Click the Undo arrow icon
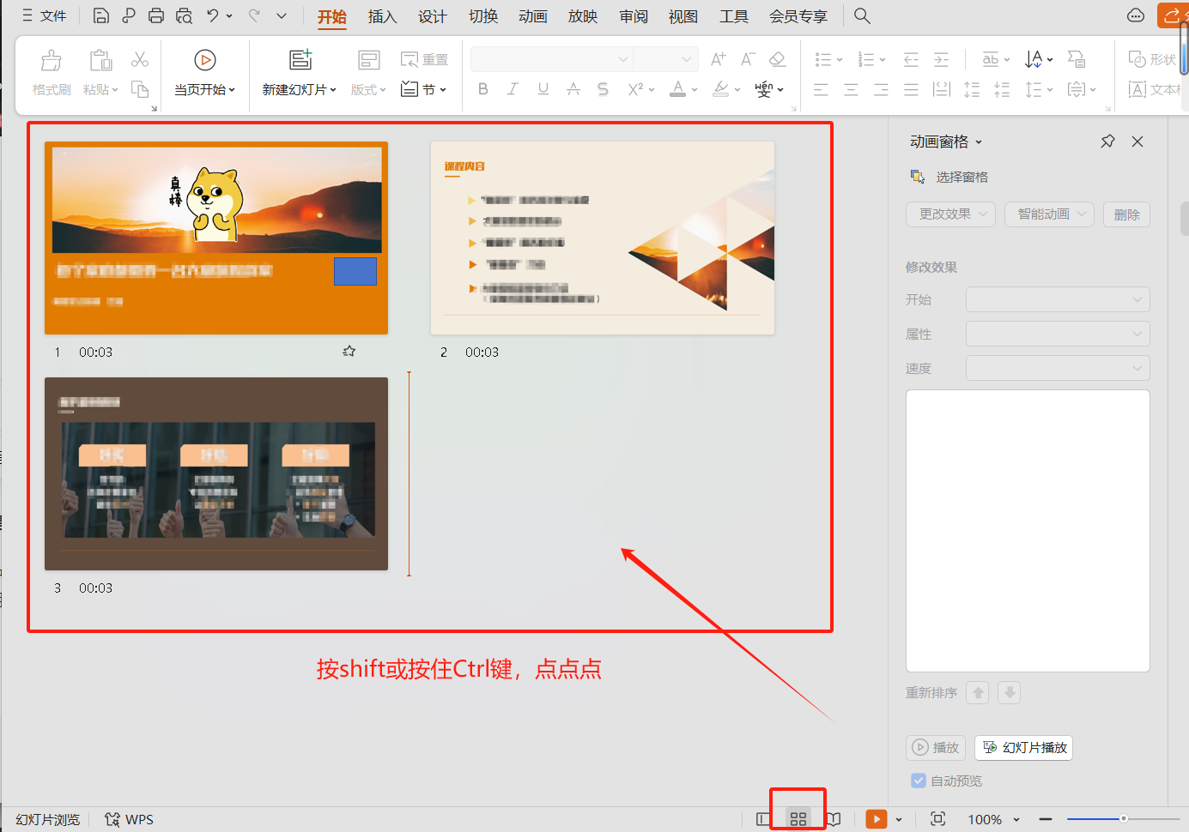 click(x=212, y=15)
